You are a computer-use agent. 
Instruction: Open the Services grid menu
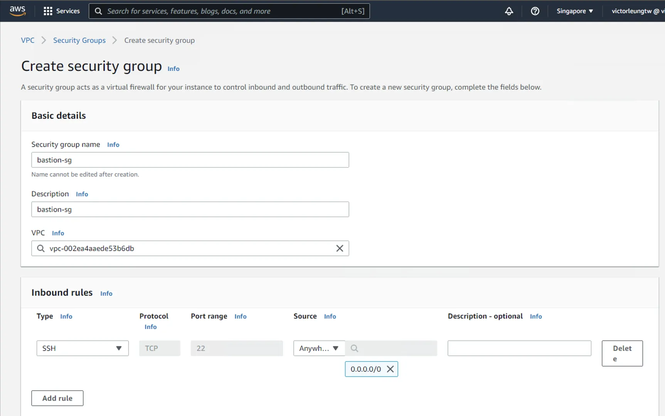62,11
